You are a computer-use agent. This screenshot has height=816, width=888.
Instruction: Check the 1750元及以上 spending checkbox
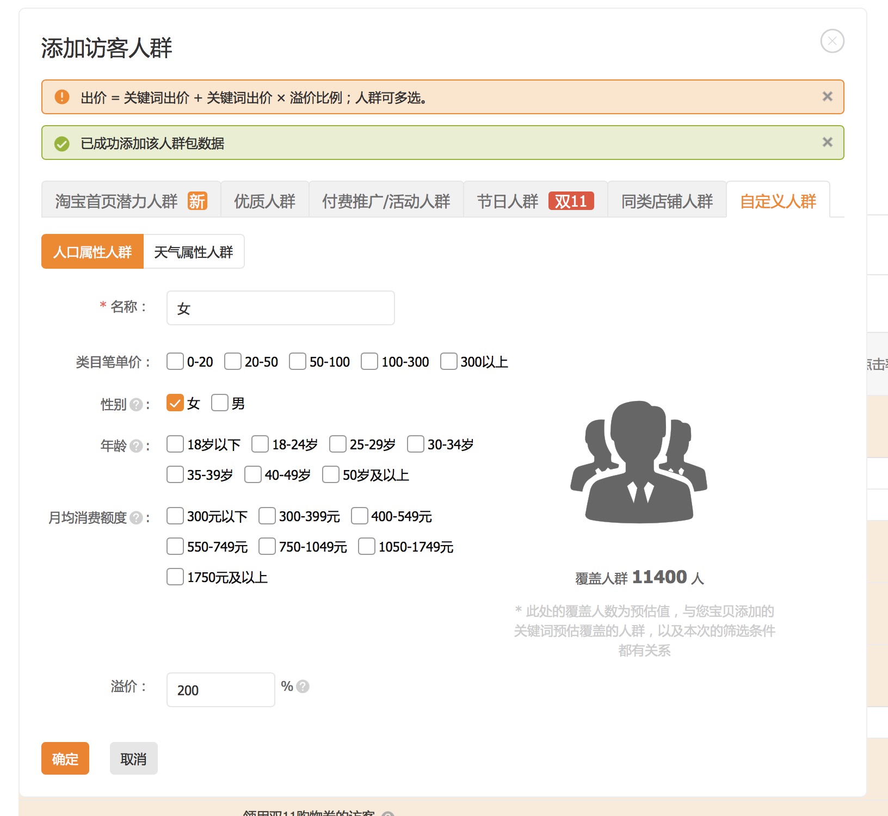tap(175, 576)
